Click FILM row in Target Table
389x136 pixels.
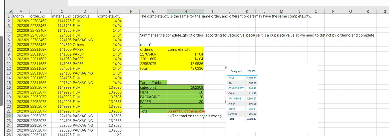pos(153,92)
